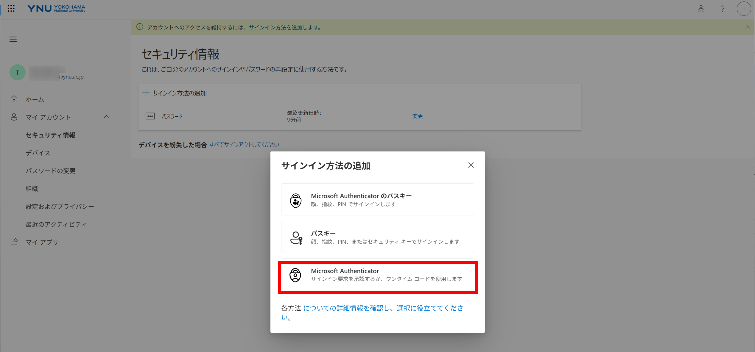Open the app launcher grid icon
The width and height of the screenshot is (755, 352).
click(x=11, y=9)
